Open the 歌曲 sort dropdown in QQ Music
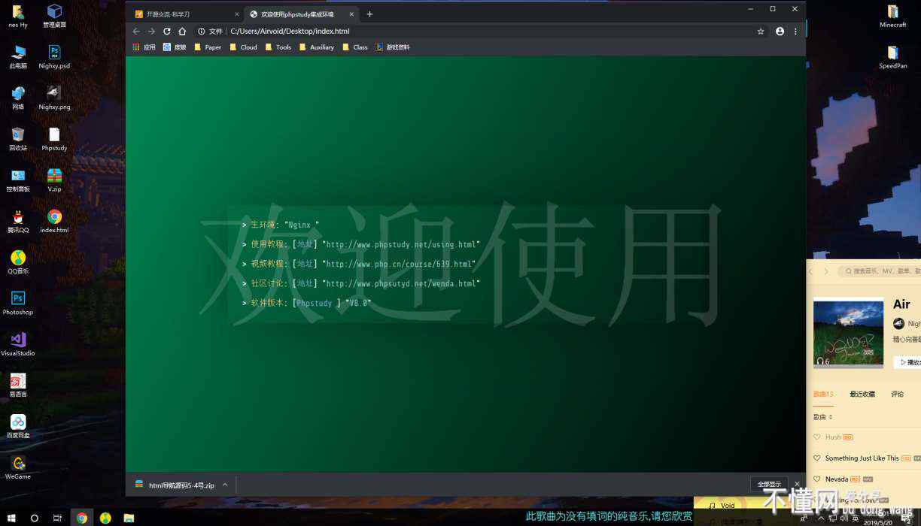This screenshot has height=526, width=921. (x=823, y=416)
